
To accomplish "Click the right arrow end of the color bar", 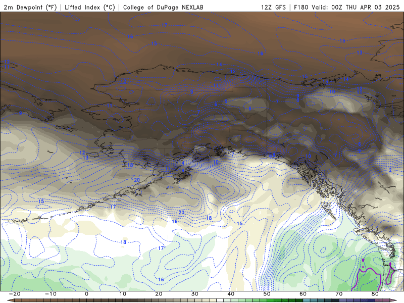I will point(393,300).
